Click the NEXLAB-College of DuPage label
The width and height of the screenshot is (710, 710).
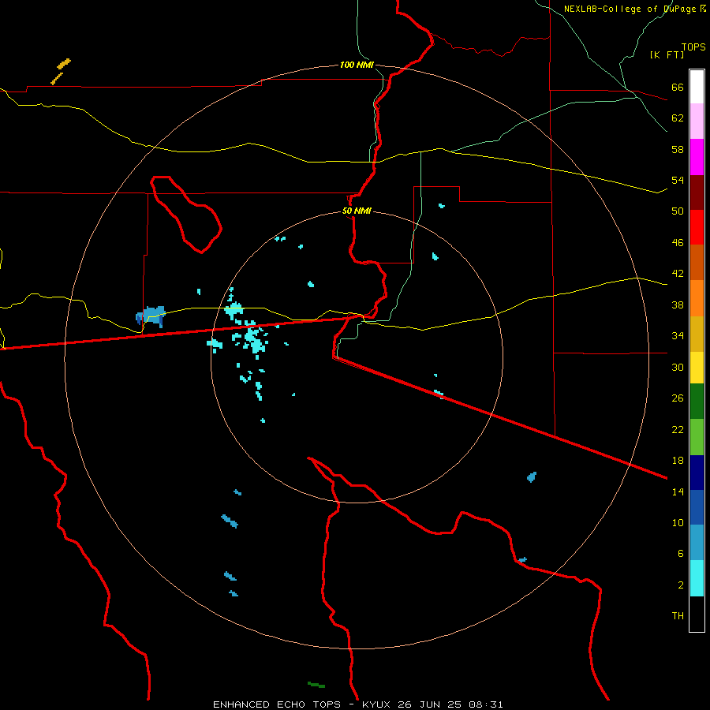pyautogui.click(x=630, y=9)
